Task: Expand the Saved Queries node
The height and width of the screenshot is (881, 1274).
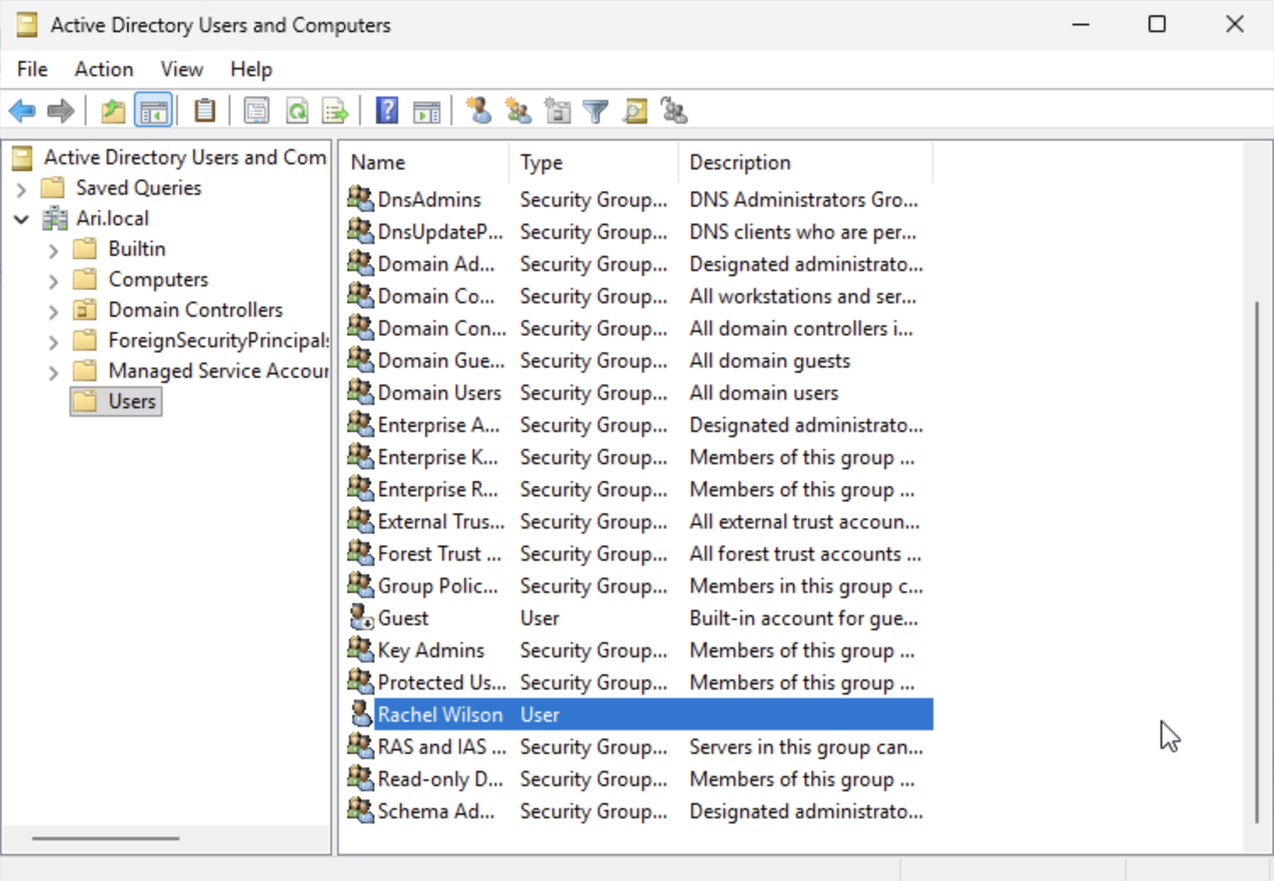Action: pyautogui.click(x=21, y=189)
